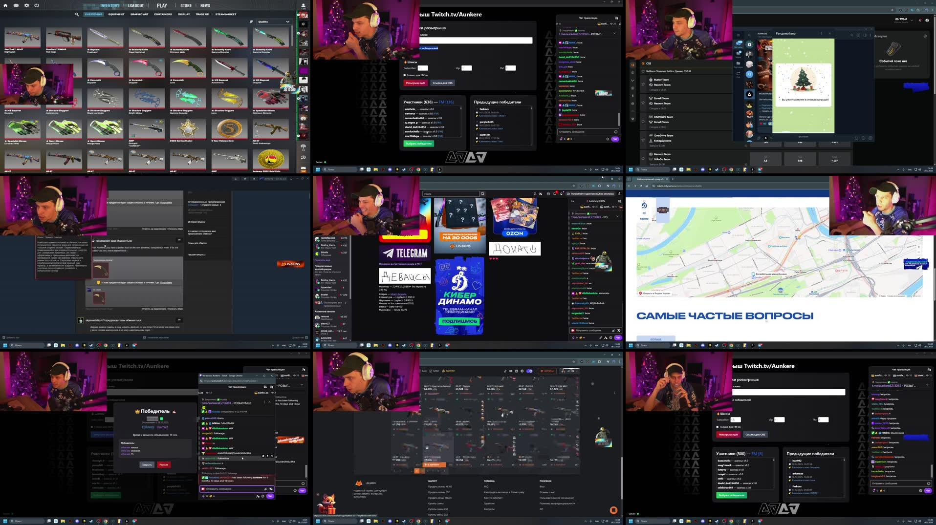The image size is (936, 525).
Task: Open chat settings gear next to the Чат button
Action: tap(608, 140)
